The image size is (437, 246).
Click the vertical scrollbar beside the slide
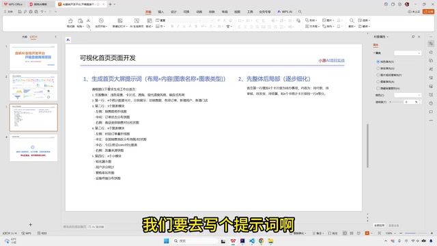(x=367, y=146)
